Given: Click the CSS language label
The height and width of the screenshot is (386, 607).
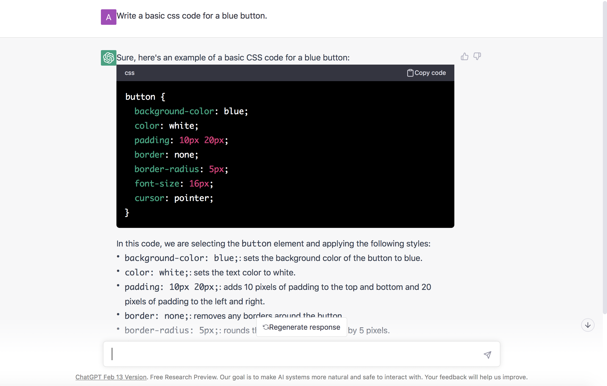Looking at the screenshot, I should point(129,72).
